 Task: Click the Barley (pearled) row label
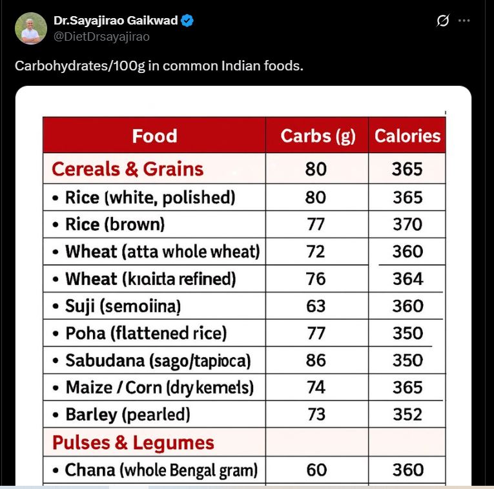click(127, 414)
